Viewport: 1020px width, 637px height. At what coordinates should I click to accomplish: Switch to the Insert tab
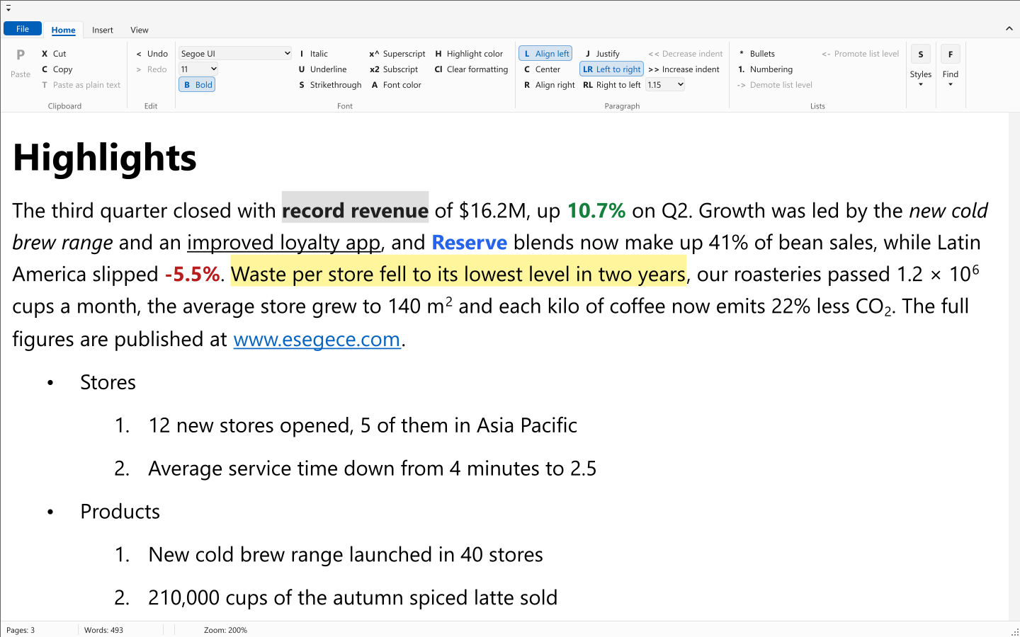[x=103, y=30]
